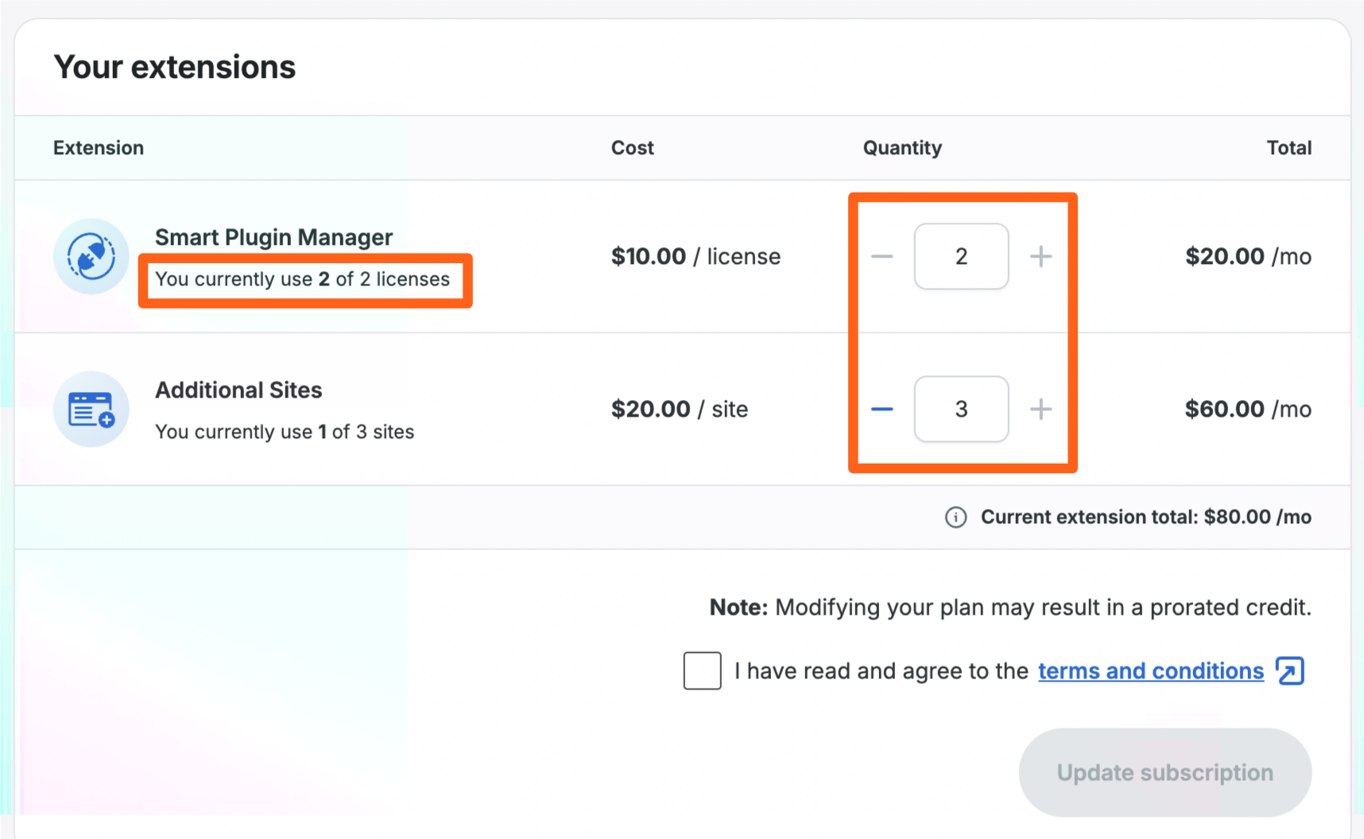Increase Smart Plugin Manager license quantity
Screen dimensions: 1364x839
1040,257
